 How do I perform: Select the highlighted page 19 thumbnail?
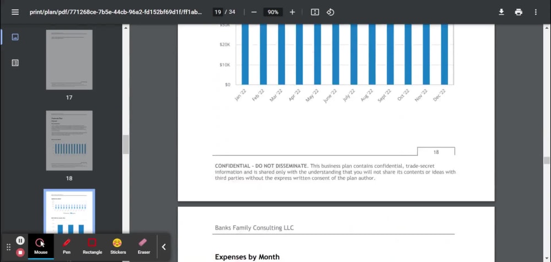[69, 211]
